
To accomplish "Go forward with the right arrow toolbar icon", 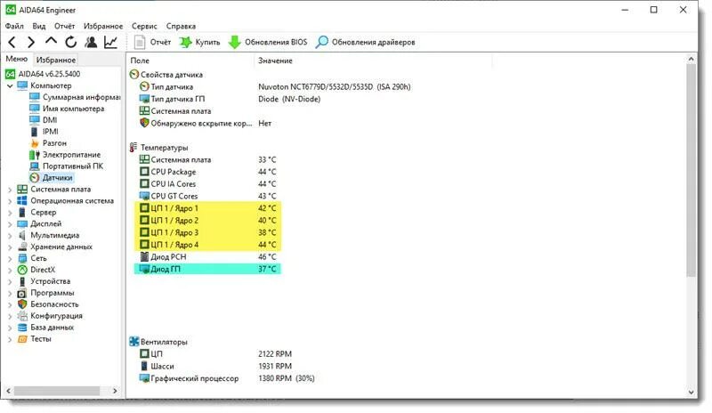I will coord(31,42).
